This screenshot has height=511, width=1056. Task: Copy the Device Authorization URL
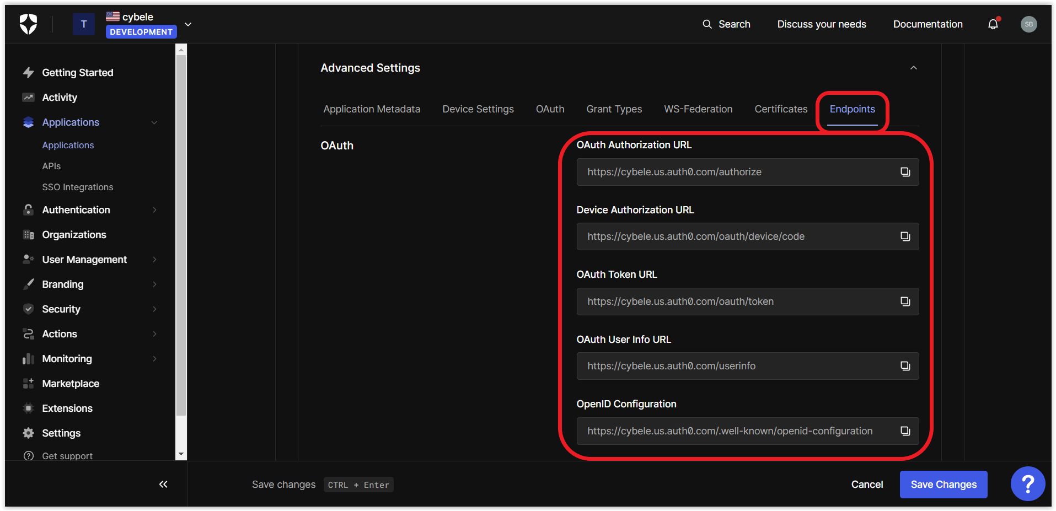[905, 236]
